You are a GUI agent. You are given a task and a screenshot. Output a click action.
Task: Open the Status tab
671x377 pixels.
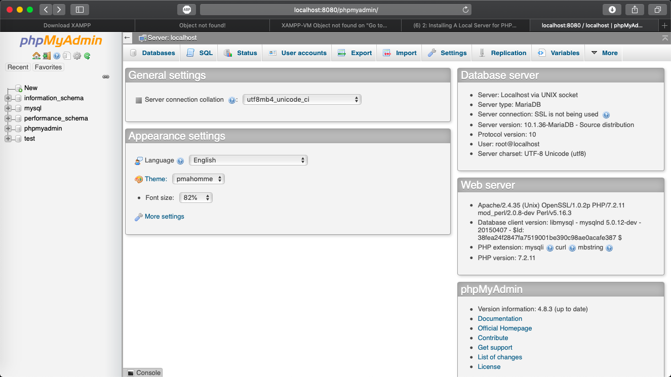[x=240, y=53]
